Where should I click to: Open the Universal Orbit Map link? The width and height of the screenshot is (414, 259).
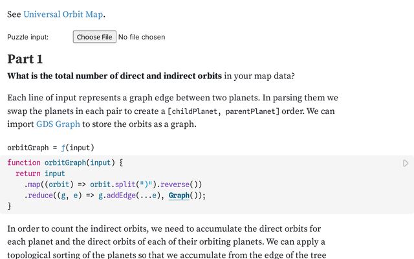[63, 14]
